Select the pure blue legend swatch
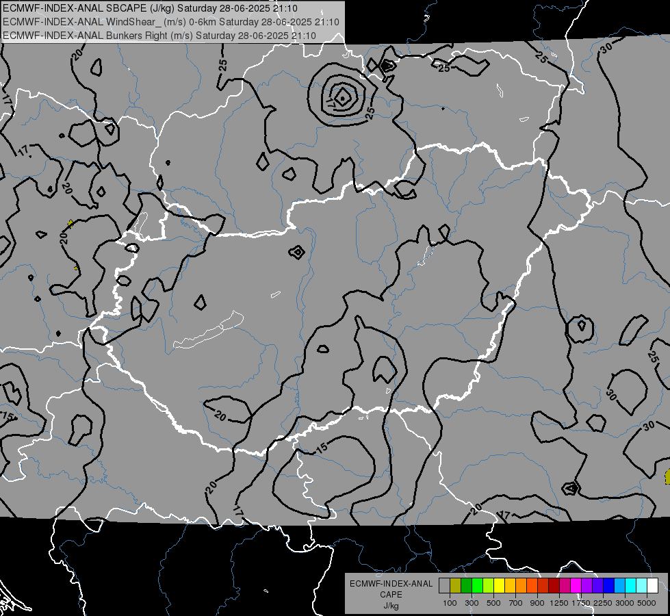 tap(609, 585)
